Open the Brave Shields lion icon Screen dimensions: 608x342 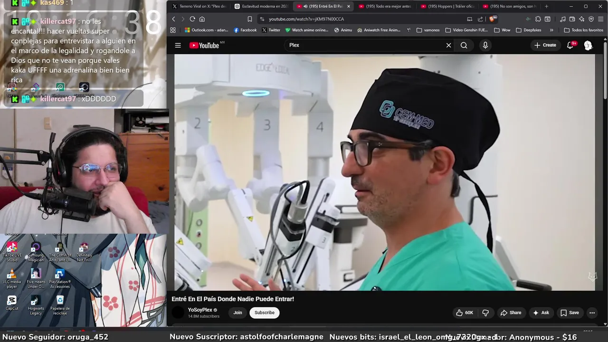(493, 19)
